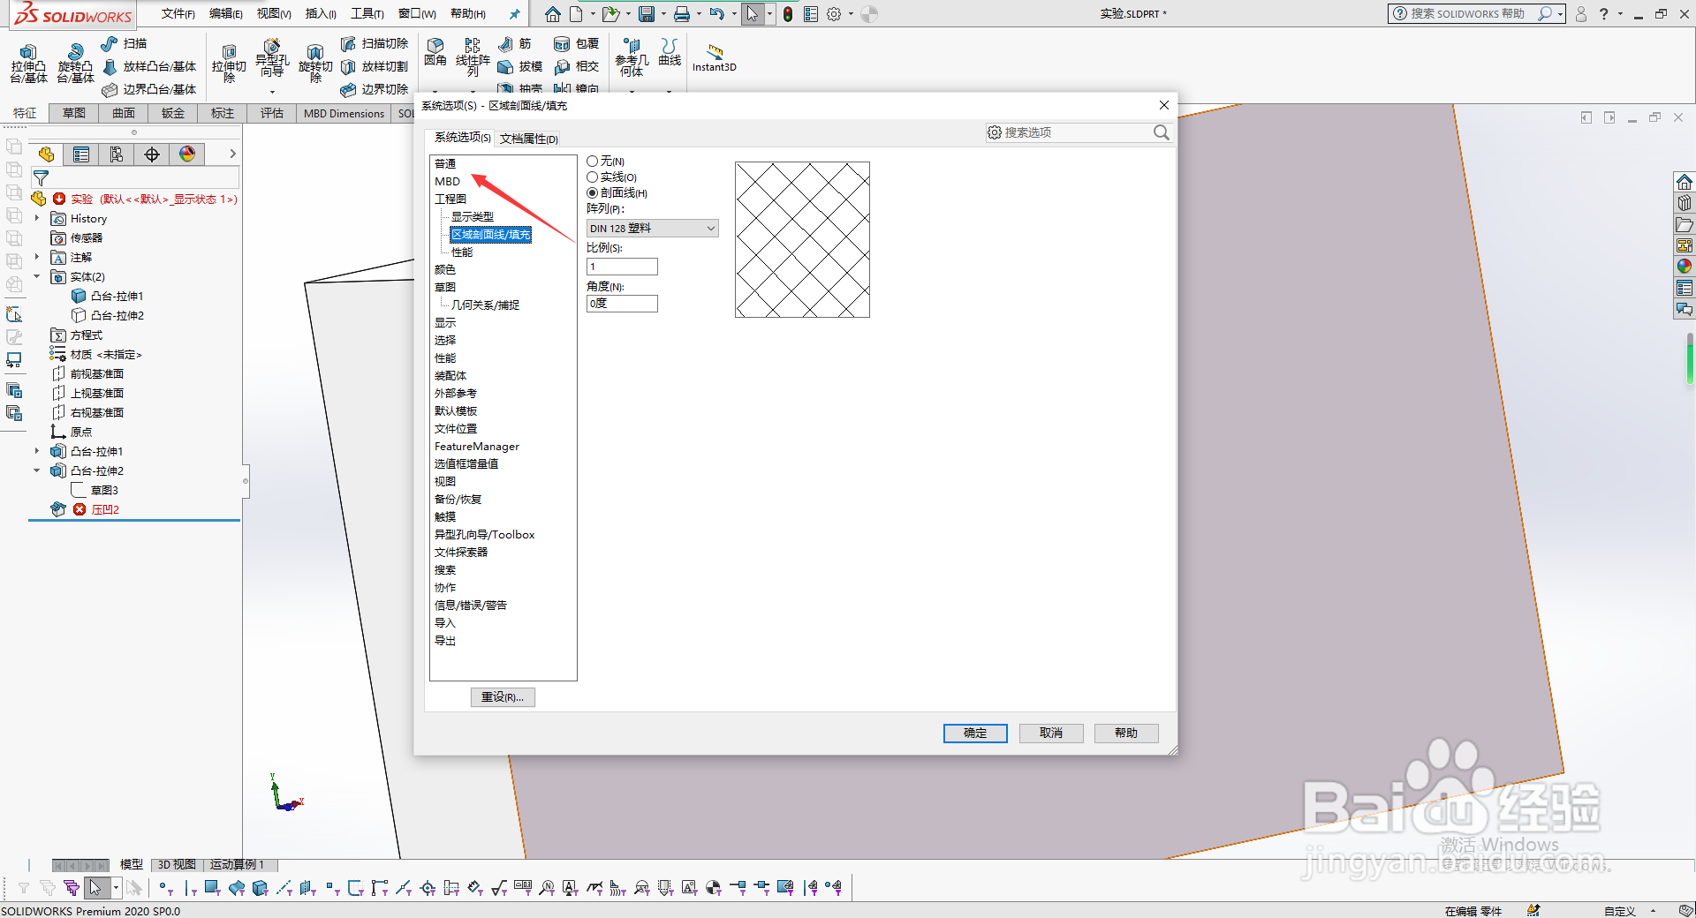This screenshot has height=918, width=1696.
Task: Expand the 凸台-拉伸2 tree node
Action: pyautogui.click(x=36, y=470)
